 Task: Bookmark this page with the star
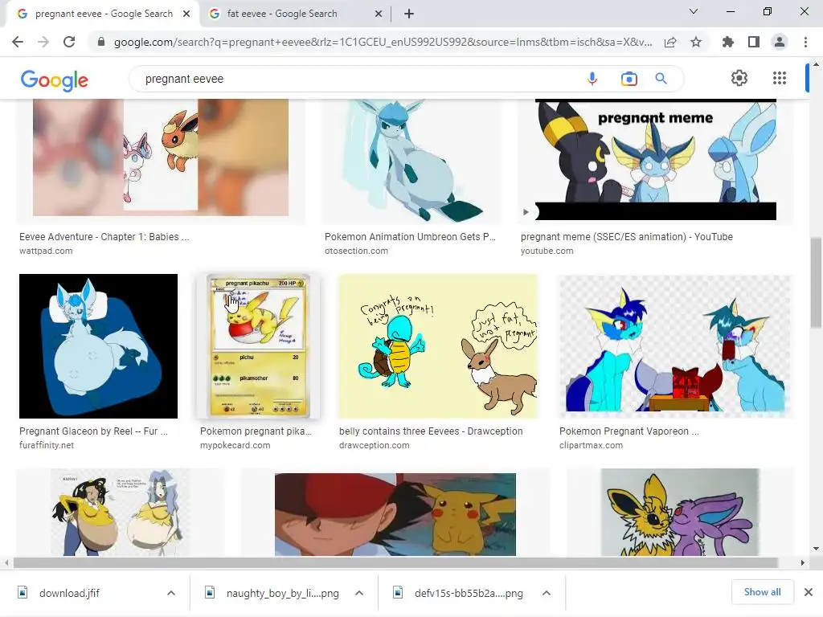[696, 42]
